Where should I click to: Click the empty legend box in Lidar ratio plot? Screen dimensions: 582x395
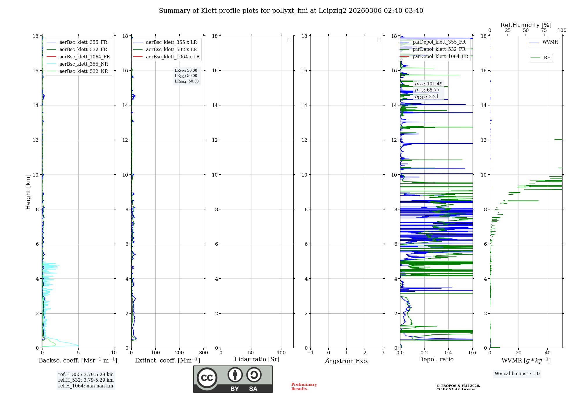[289, 40]
